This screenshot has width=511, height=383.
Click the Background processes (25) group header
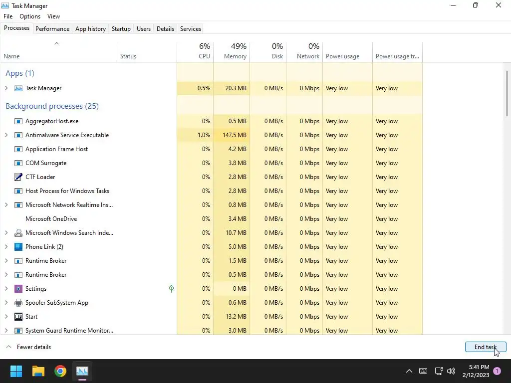pyautogui.click(x=52, y=106)
